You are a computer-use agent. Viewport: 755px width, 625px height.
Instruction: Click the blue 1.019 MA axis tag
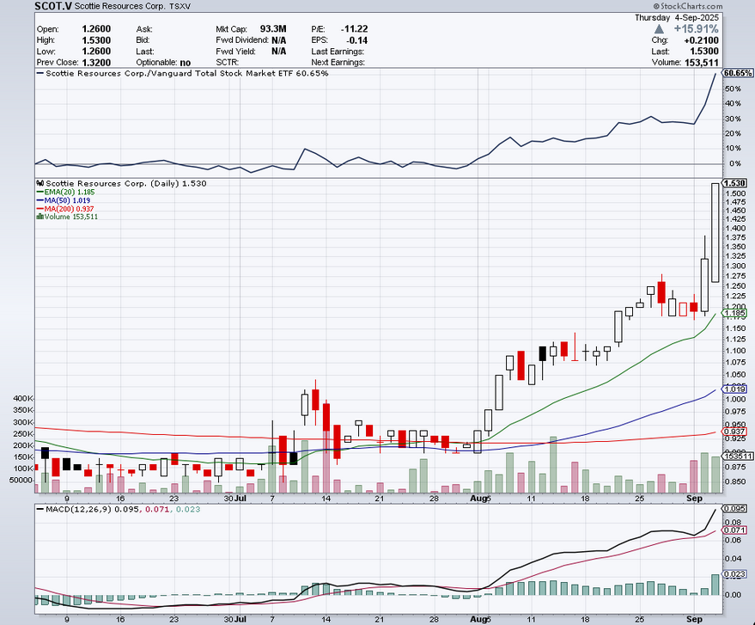coord(734,389)
